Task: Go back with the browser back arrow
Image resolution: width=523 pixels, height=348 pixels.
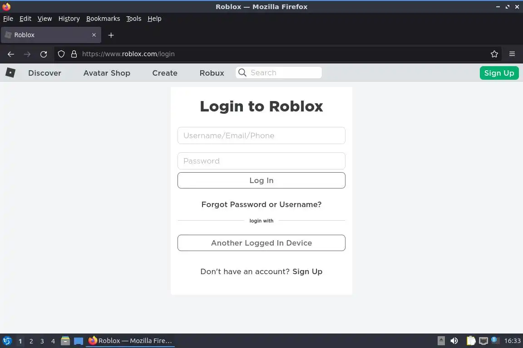Action: tap(11, 54)
